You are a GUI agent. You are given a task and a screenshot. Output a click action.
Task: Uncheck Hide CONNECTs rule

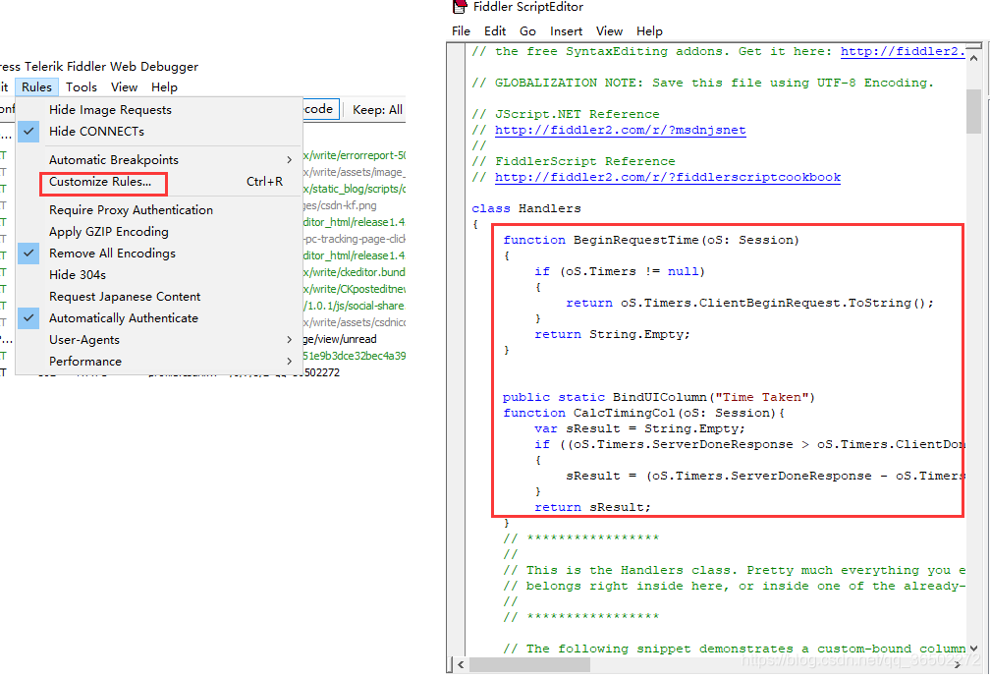point(159,132)
